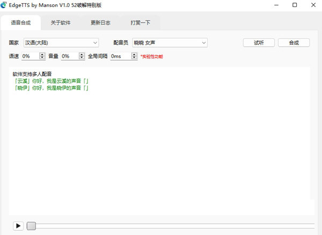The height and width of the screenshot is (235, 322).
Task: Go to the 打赏一下 tab
Action: click(141, 23)
